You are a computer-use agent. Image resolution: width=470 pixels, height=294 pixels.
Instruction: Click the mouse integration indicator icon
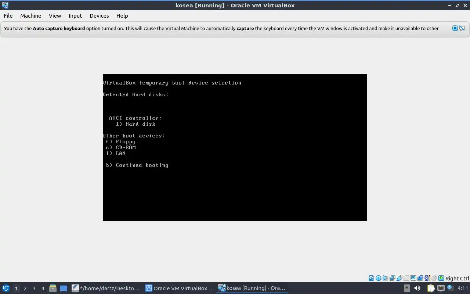[x=434, y=278]
